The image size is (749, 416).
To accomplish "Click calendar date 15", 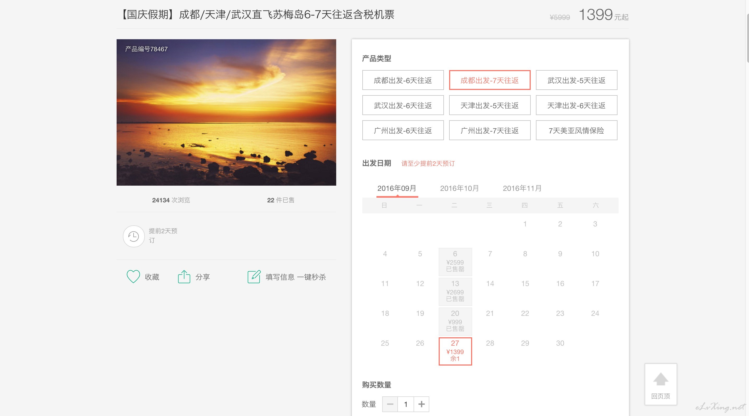I will 525,283.
